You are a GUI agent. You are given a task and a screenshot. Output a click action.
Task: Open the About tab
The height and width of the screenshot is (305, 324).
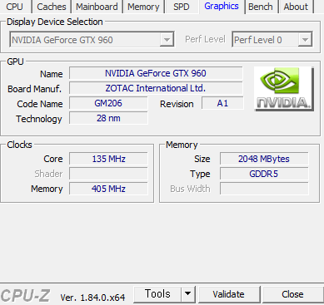[x=296, y=7]
